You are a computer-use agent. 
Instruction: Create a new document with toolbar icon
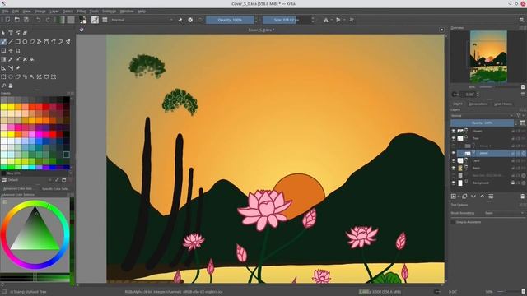[x=7, y=20]
